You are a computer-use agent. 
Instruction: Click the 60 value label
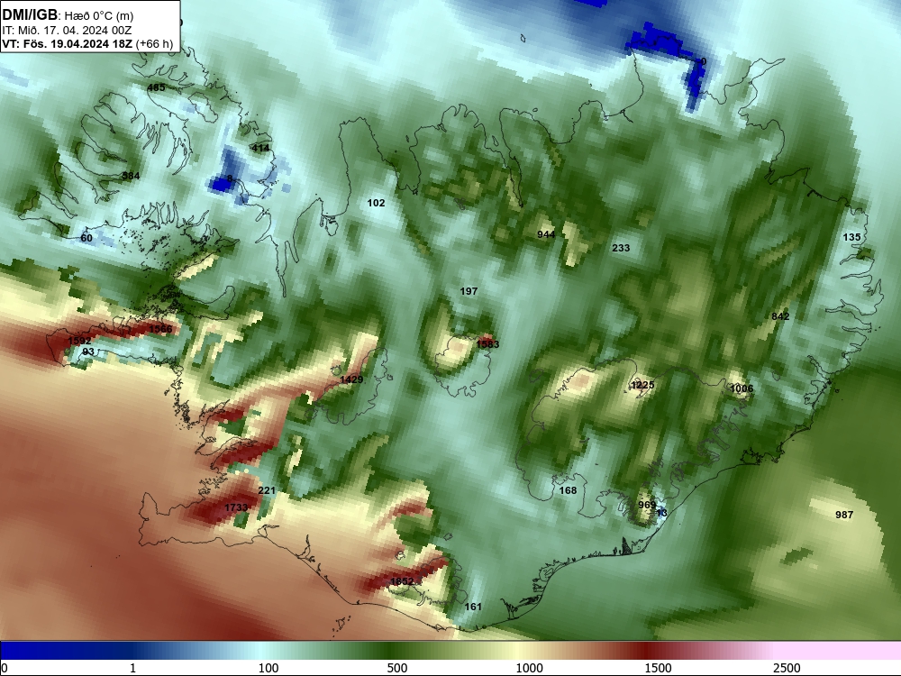(86, 238)
